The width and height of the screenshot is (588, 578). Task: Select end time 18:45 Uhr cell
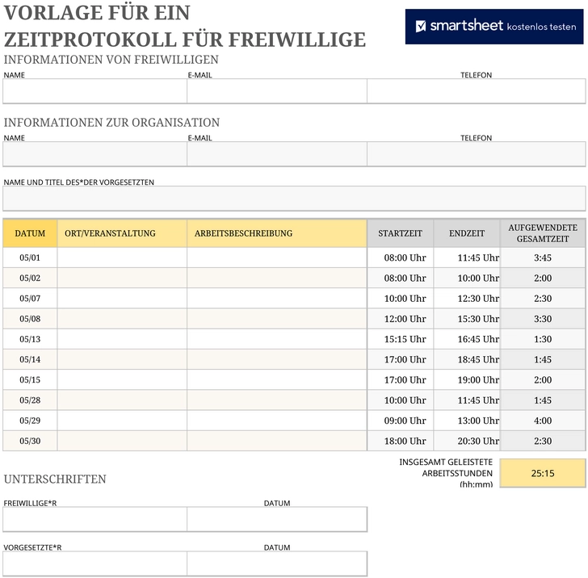click(467, 359)
